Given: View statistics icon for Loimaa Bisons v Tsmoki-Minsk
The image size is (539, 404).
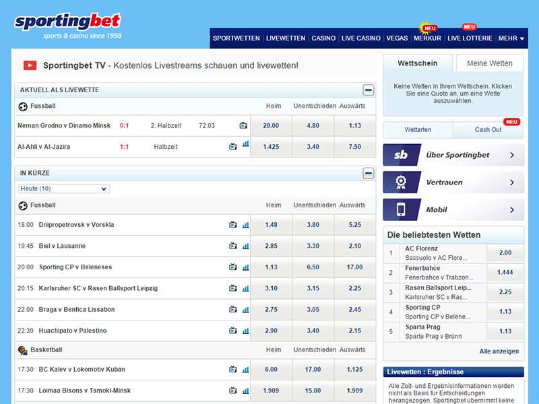Looking at the screenshot, I should click(245, 391).
